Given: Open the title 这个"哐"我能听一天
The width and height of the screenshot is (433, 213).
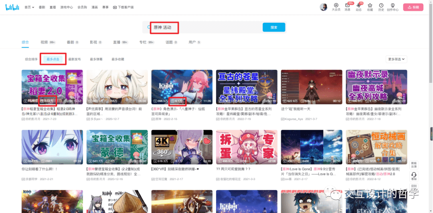Looking at the screenshot, I should [295, 109].
